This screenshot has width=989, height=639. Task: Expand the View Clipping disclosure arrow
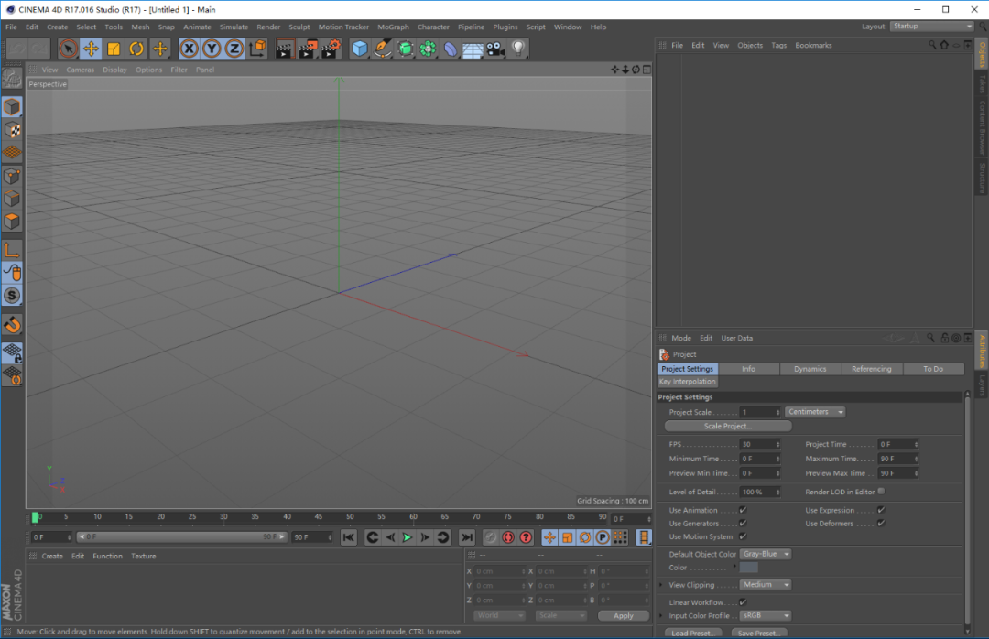(x=662, y=585)
